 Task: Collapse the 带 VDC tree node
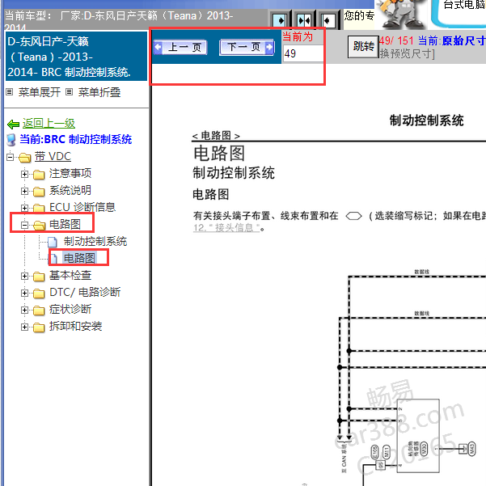click(x=11, y=157)
